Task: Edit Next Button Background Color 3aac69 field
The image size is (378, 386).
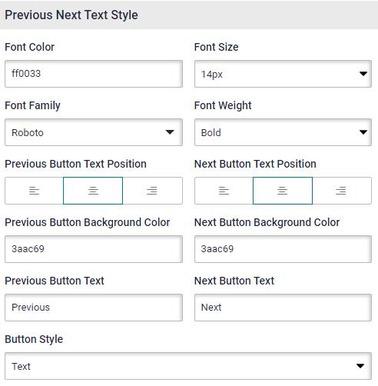Action: pos(283,249)
